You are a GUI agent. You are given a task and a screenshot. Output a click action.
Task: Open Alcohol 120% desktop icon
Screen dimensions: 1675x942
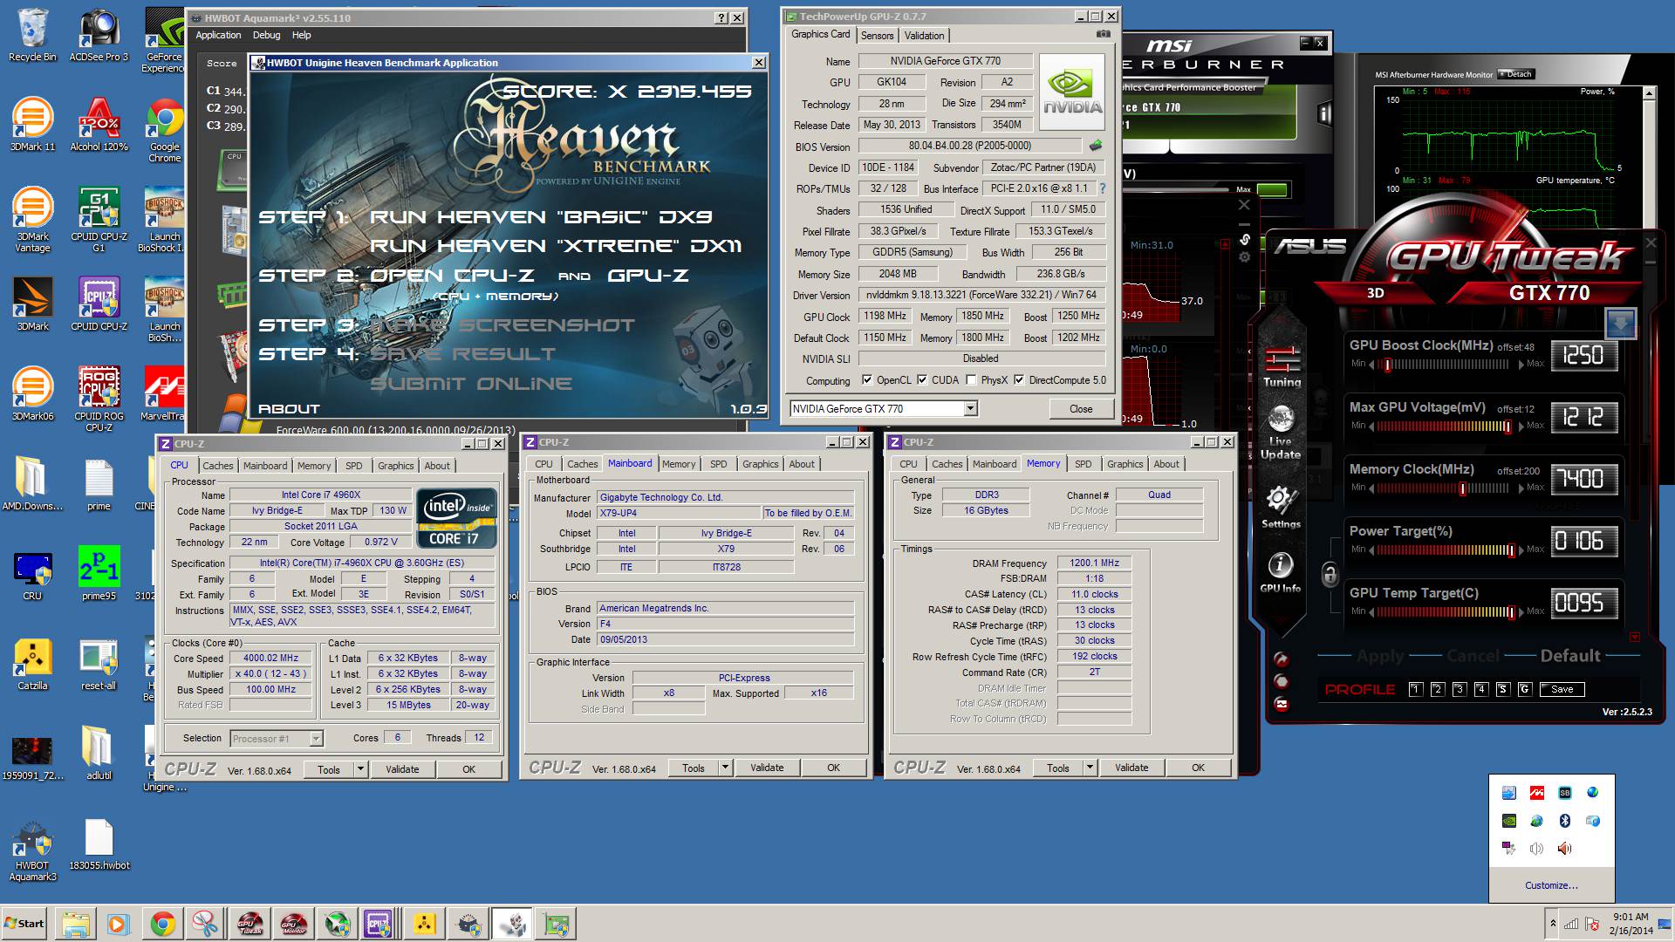pos(99,125)
